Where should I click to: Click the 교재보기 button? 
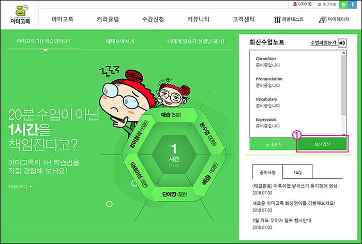pyautogui.click(x=274, y=144)
